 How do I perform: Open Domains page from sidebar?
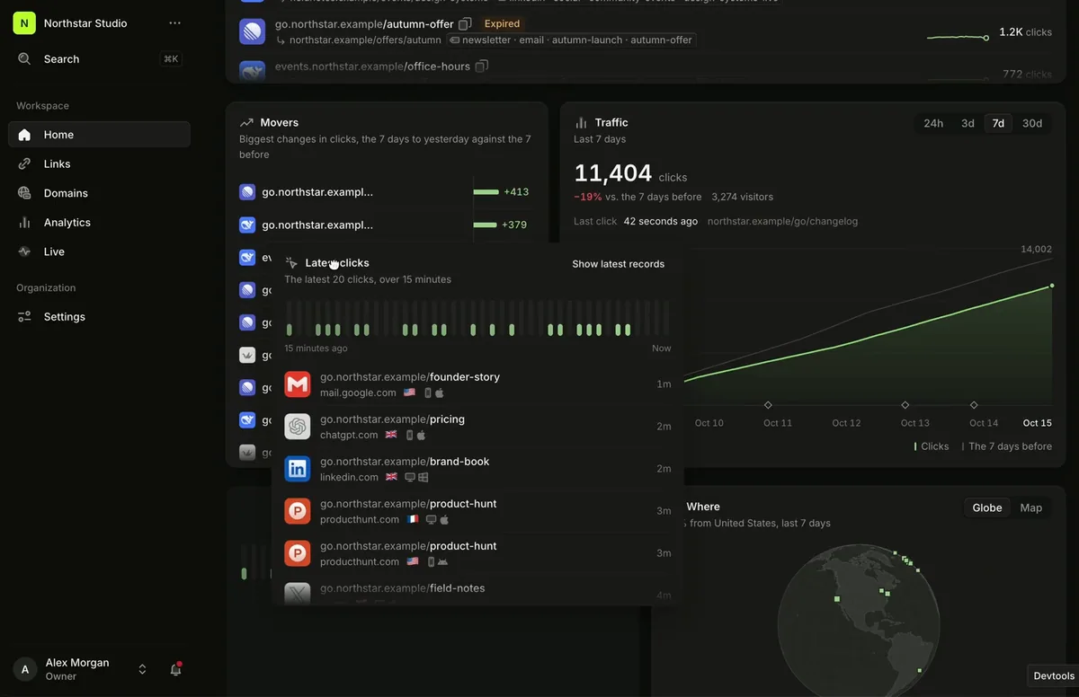click(x=99, y=193)
